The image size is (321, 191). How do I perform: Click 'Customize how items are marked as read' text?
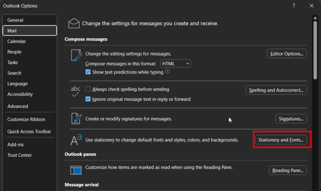(159, 167)
